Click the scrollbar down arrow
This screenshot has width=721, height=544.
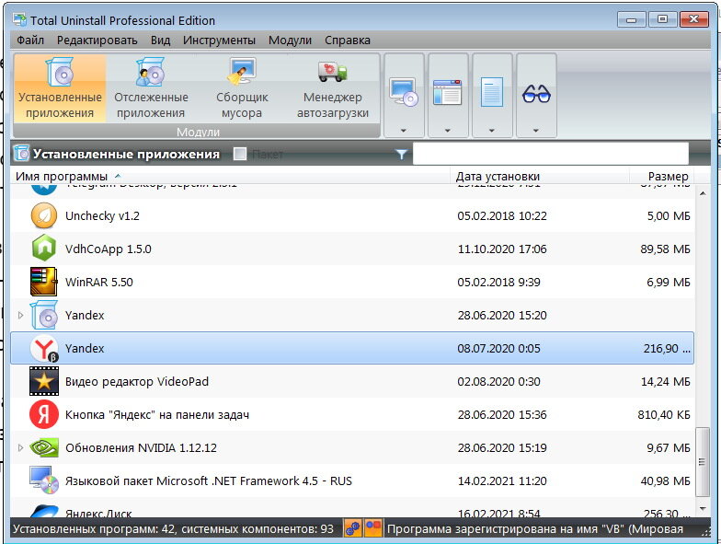[703, 508]
